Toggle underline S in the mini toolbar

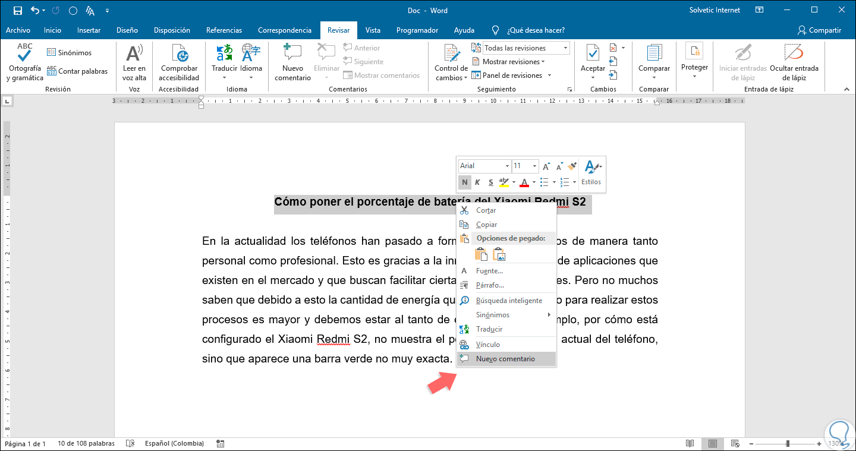pyautogui.click(x=490, y=182)
